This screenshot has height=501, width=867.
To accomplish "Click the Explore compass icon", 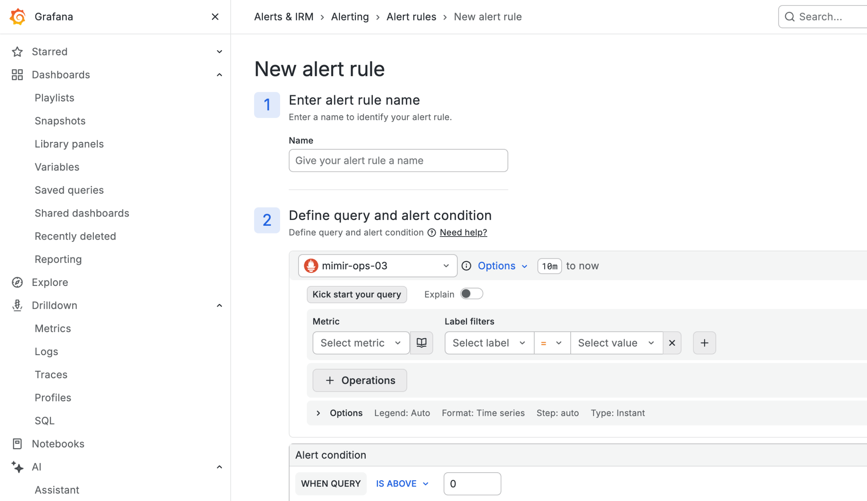I will (x=17, y=282).
